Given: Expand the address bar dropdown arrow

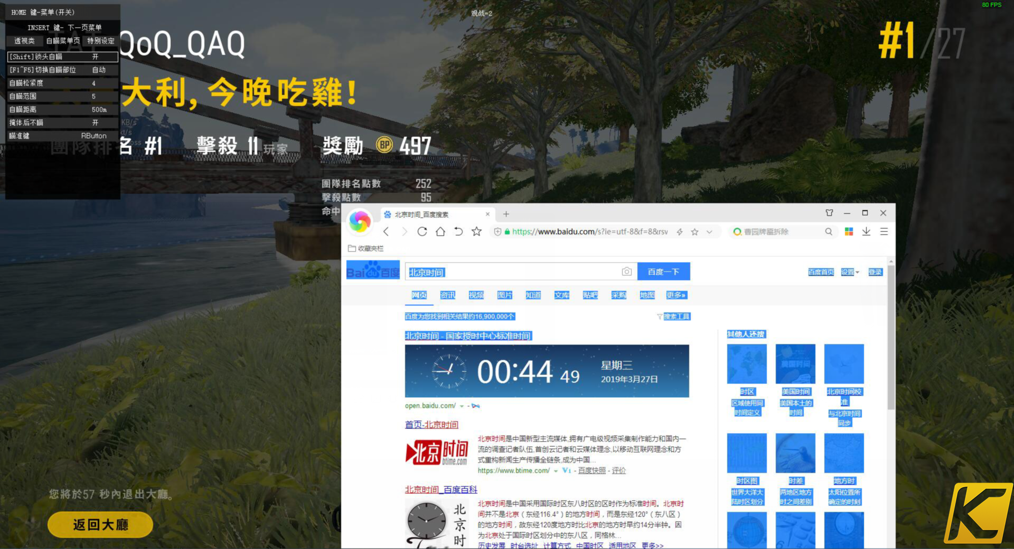Looking at the screenshot, I should [709, 232].
